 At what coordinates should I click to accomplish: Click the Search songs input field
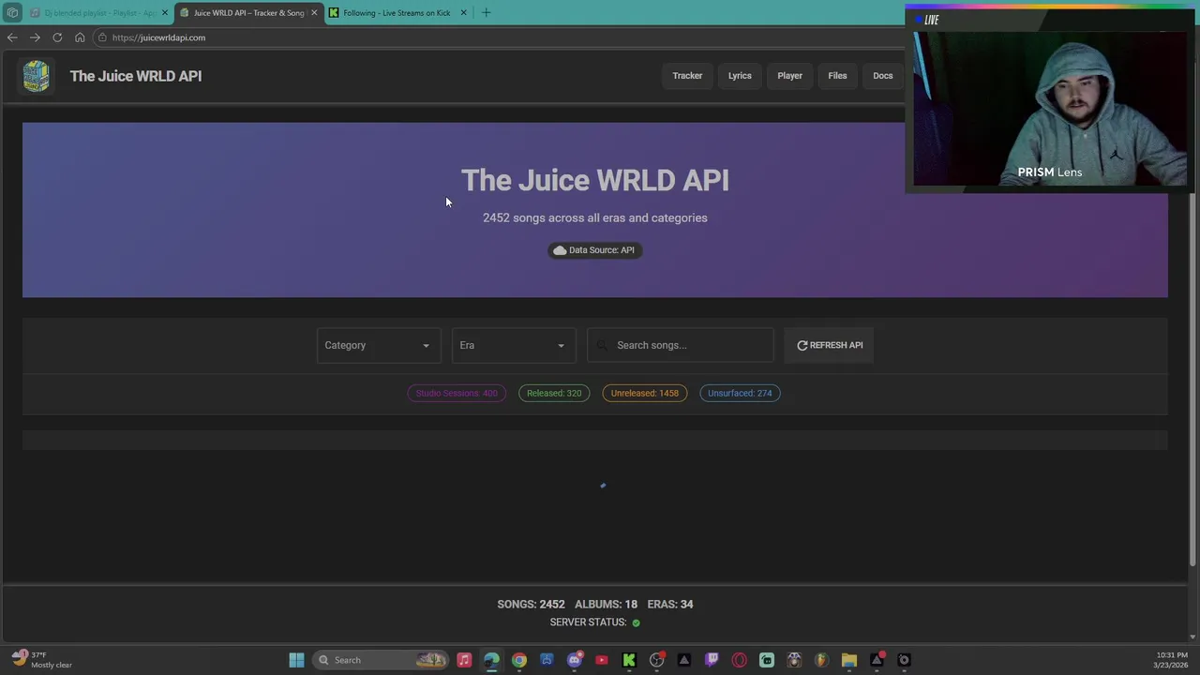[681, 345]
